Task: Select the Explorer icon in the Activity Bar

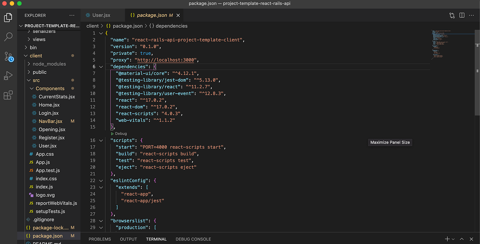Action: (x=8, y=17)
